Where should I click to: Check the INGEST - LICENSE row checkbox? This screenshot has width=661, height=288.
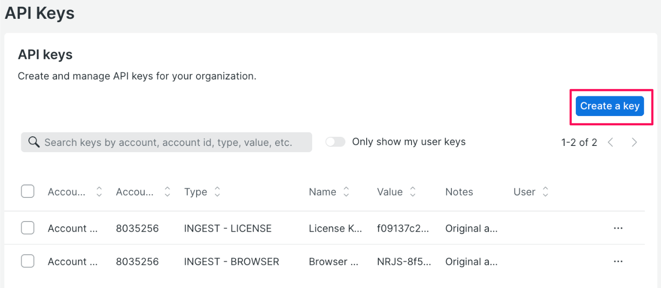coord(27,228)
